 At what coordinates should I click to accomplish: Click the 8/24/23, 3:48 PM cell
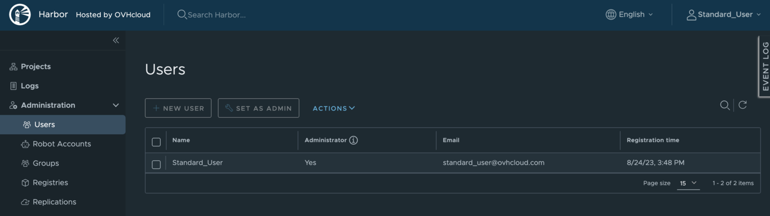coord(655,163)
